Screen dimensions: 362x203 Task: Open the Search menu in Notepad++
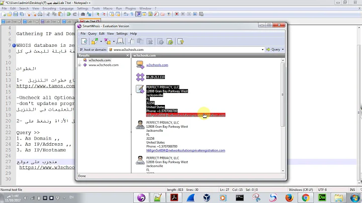coord(24,9)
